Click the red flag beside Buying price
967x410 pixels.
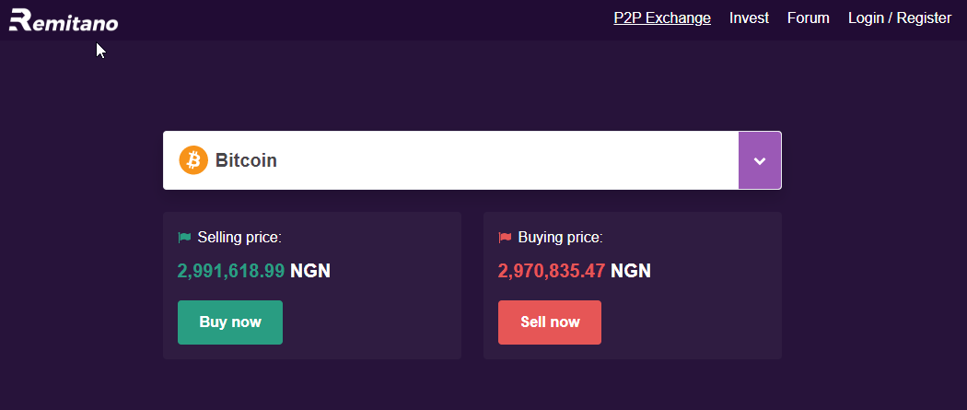tap(505, 238)
